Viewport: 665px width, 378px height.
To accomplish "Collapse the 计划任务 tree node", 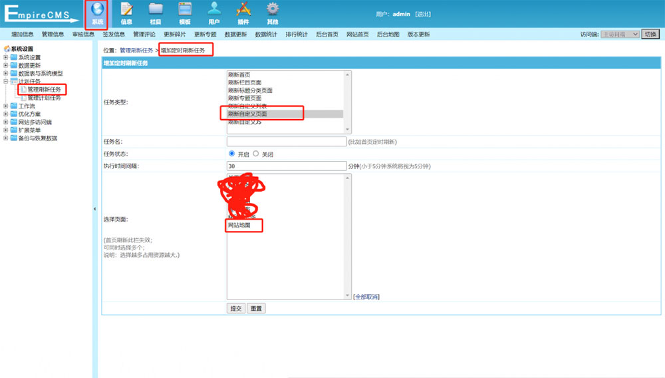I will [5, 81].
